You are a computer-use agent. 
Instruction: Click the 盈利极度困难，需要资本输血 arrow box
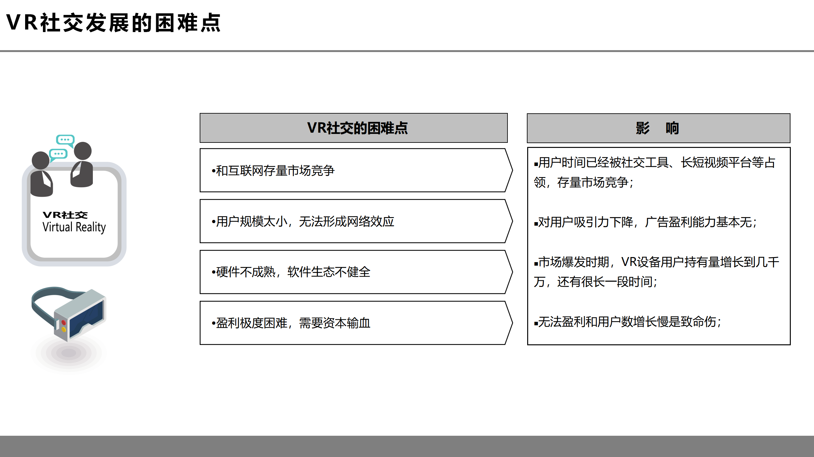pos(356,323)
